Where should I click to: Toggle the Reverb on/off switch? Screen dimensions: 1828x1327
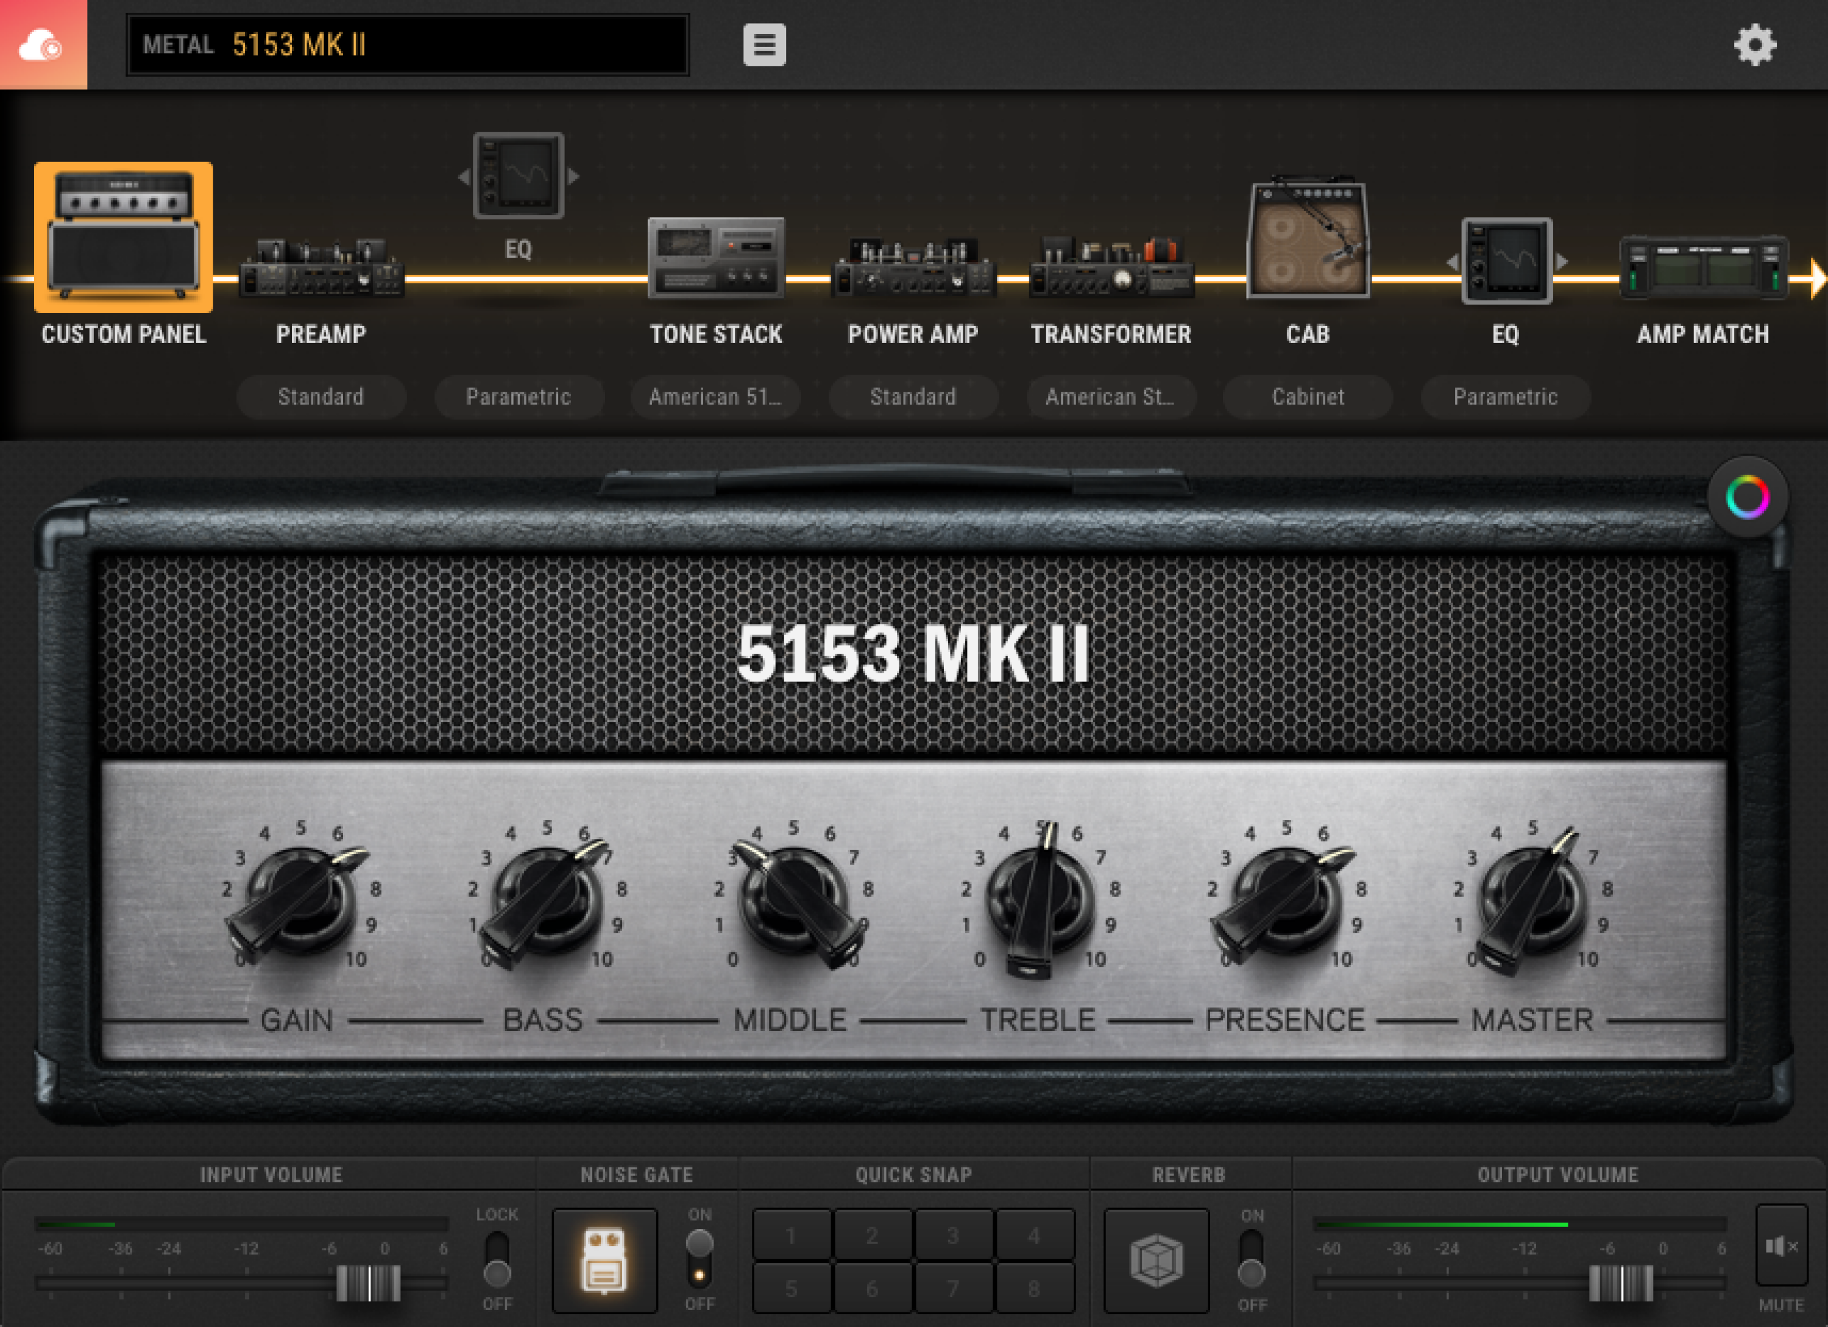coord(1251,1259)
